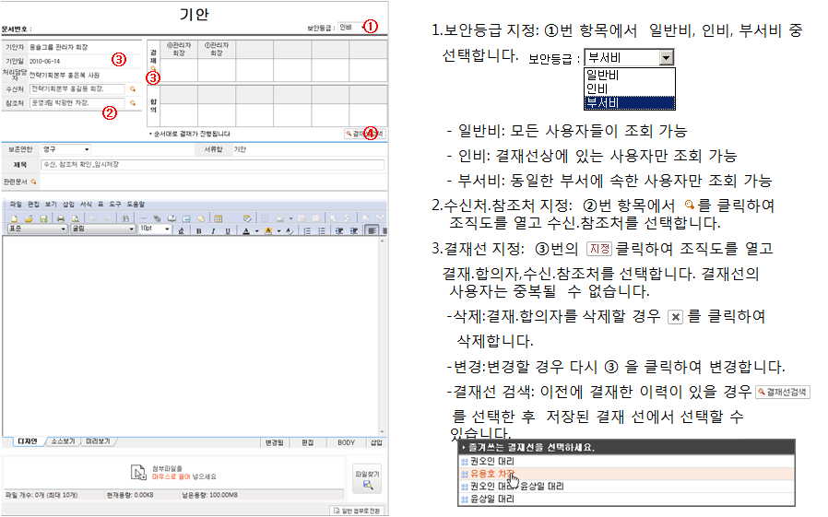Open the 파일 menu in the editor
This screenshot has width=828, height=517.
pos(15,203)
